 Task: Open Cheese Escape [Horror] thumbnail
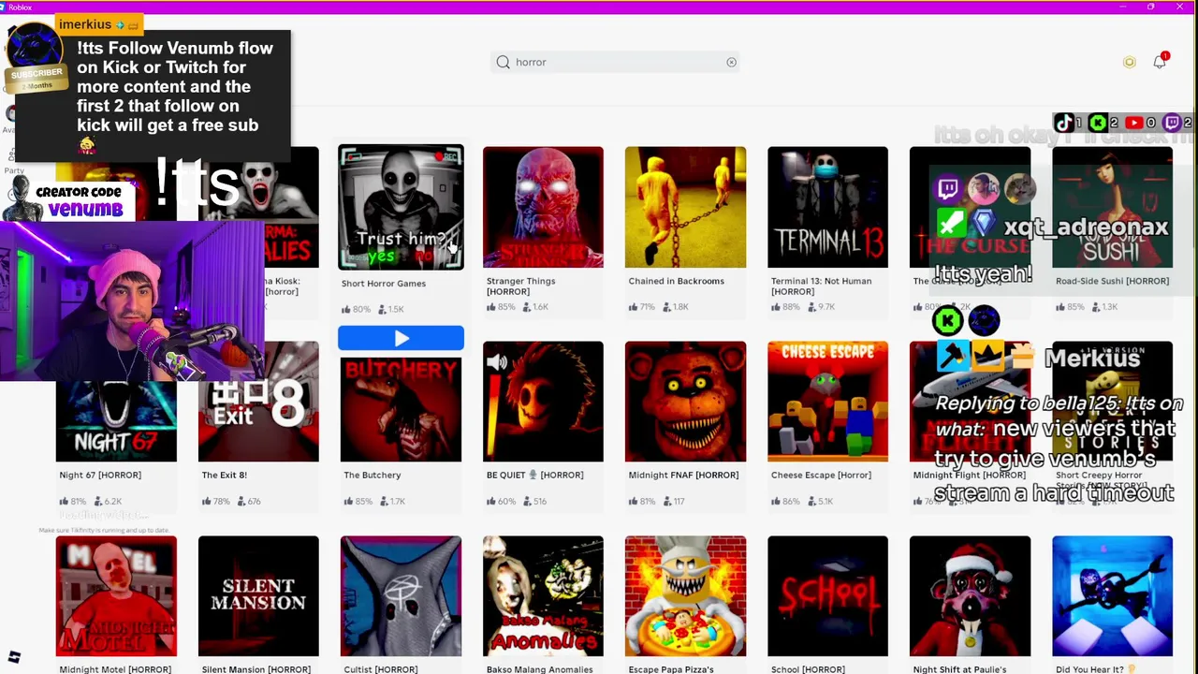827,402
